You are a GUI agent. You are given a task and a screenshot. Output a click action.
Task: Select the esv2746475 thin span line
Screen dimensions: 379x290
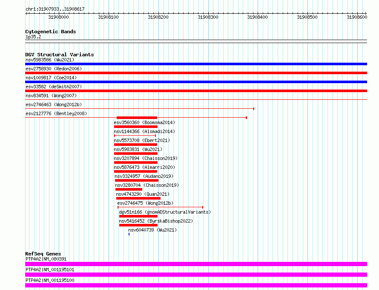point(160,207)
